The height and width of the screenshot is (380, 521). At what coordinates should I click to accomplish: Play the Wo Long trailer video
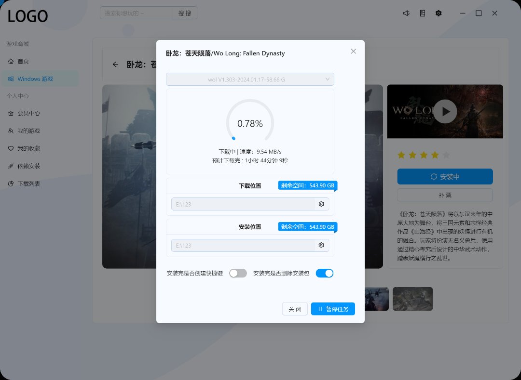point(445,112)
